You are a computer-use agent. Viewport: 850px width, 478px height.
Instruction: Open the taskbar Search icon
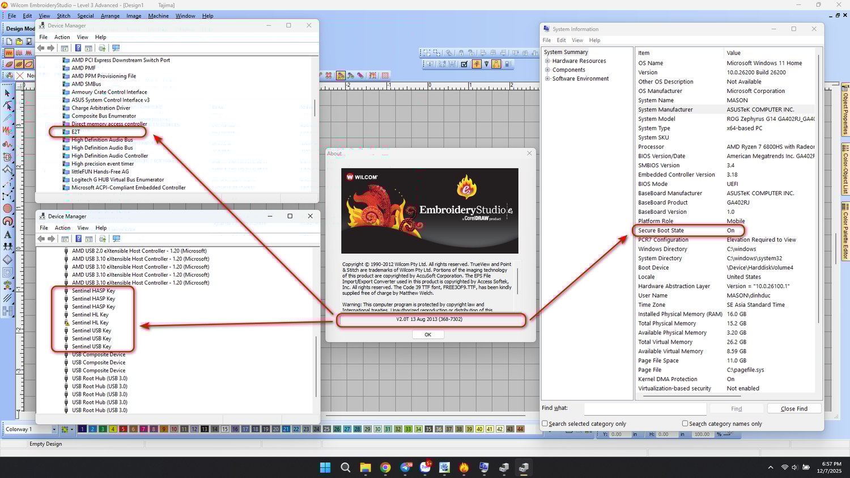click(x=345, y=468)
